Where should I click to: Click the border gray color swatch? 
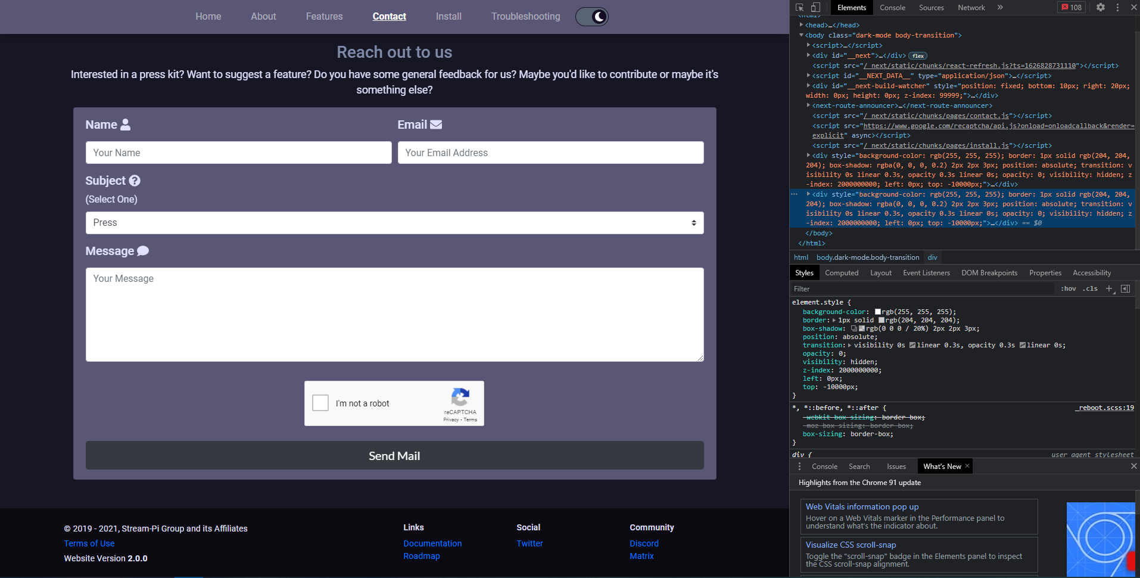882,321
